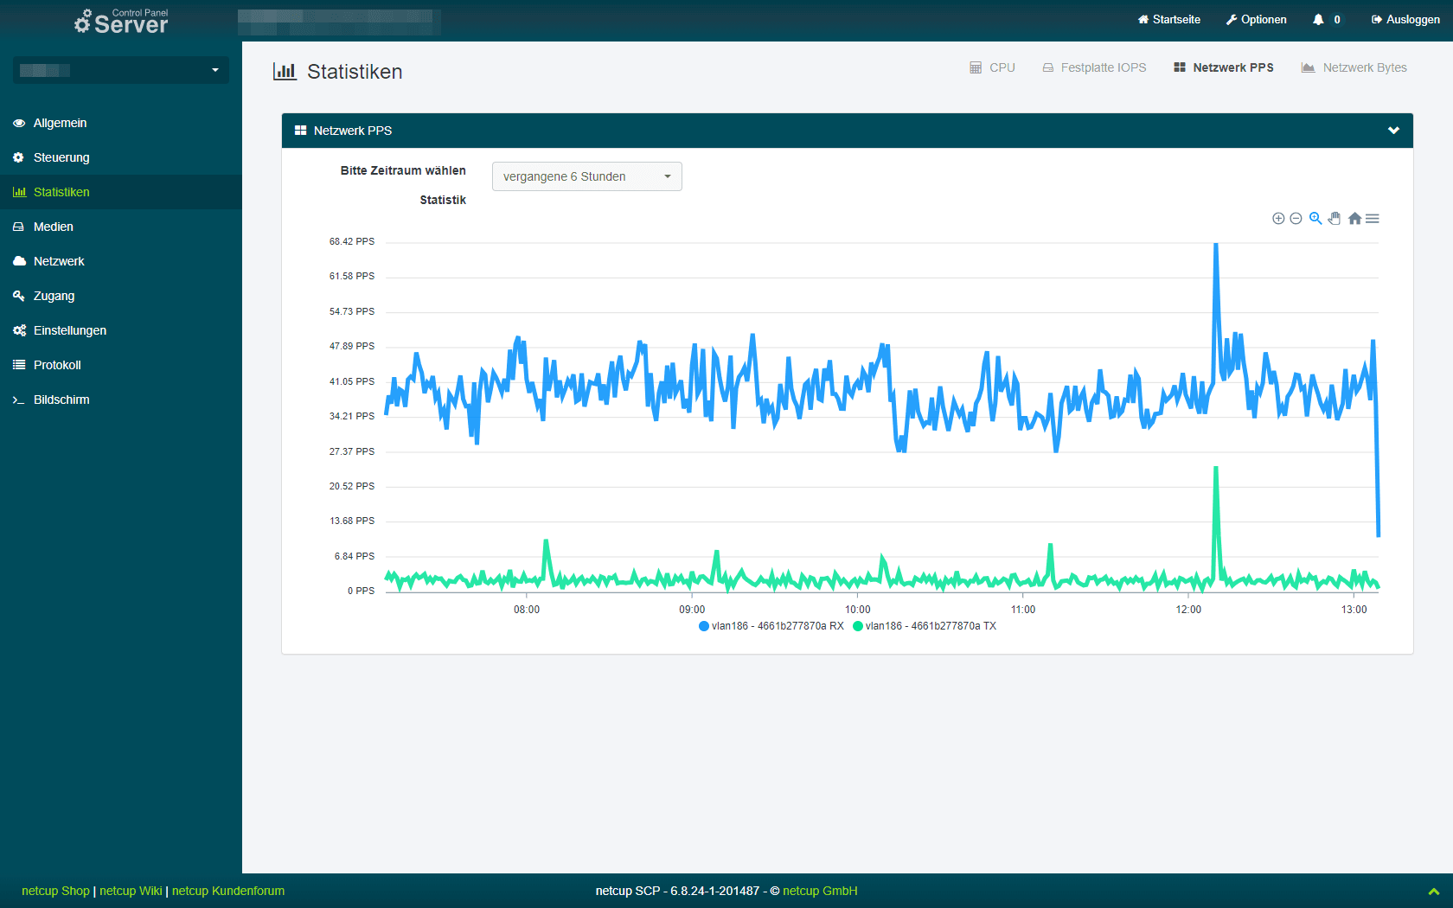This screenshot has width=1453, height=908.
Task: Open the chart hamburger export menu
Action: (1373, 219)
